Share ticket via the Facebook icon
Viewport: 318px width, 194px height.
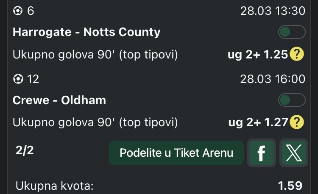tap(261, 153)
